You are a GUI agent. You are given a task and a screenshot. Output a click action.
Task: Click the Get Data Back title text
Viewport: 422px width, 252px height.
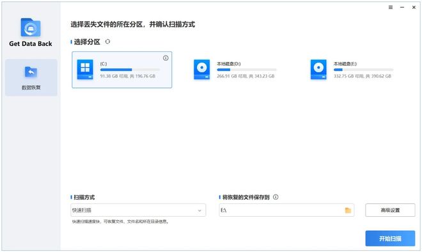[x=31, y=43]
